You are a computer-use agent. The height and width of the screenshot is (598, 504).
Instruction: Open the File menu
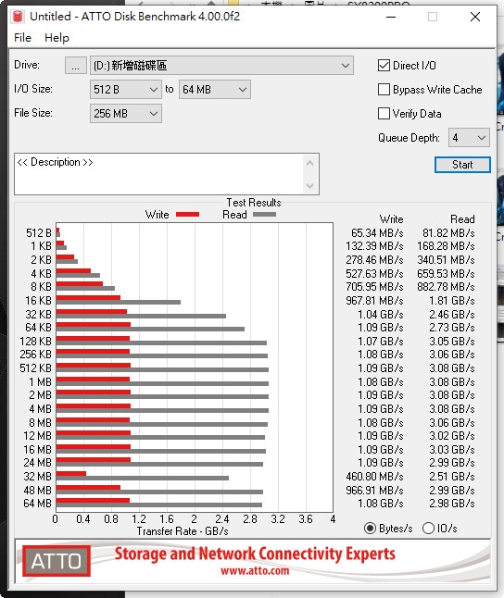tap(22, 38)
